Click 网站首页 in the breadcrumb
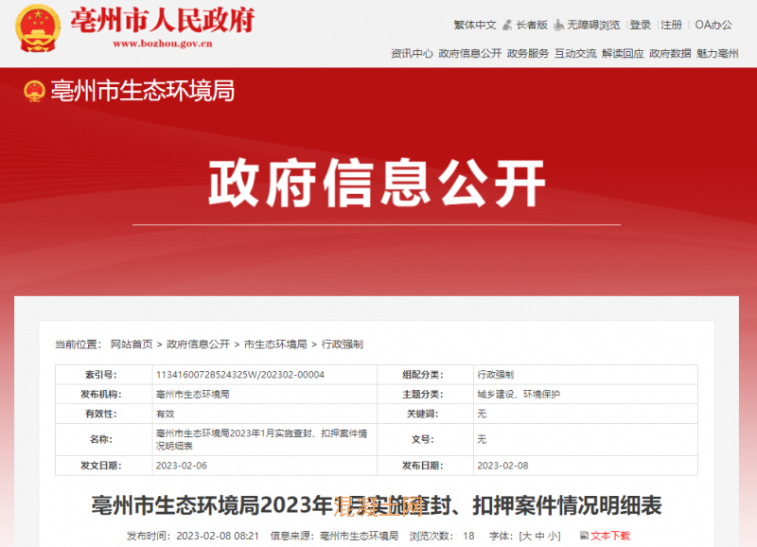757x547 pixels. pyautogui.click(x=132, y=344)
